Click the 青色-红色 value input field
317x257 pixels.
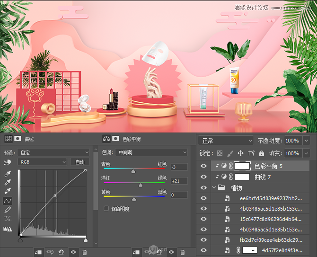point(179,167)
